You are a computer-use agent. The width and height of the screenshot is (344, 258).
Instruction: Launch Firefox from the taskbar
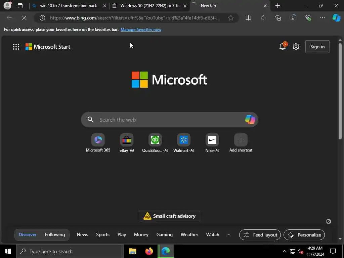(x=149, y=251)
